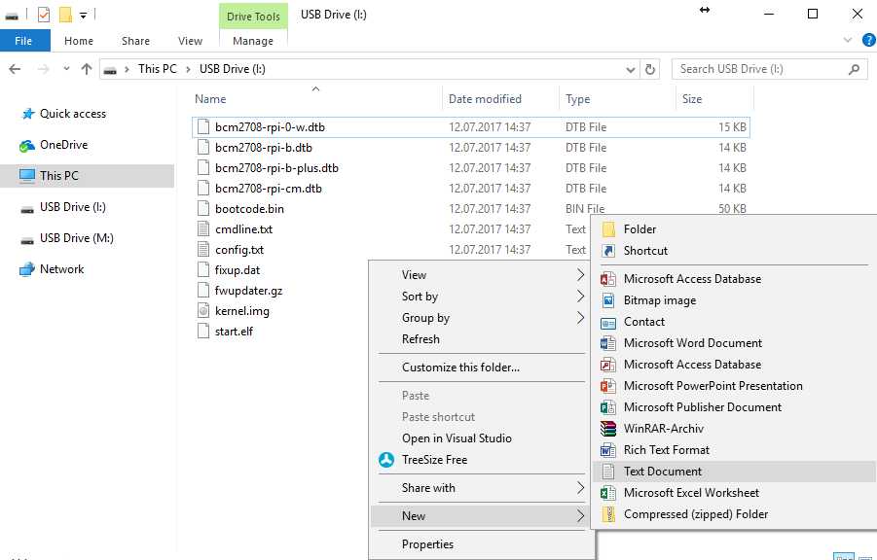Click the Excel Worksheet icon

pos(608,493)
